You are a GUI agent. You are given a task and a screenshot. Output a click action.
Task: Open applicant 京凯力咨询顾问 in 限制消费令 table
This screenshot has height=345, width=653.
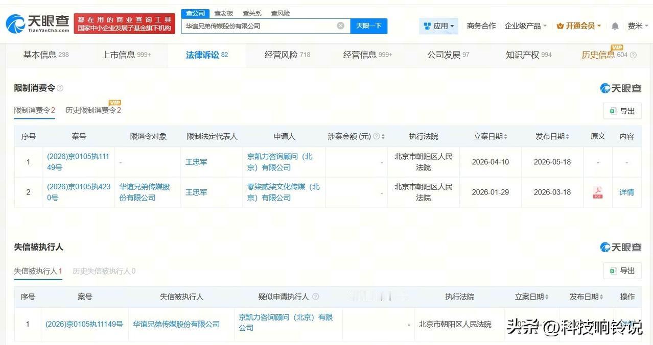click(x=279, y=162)
